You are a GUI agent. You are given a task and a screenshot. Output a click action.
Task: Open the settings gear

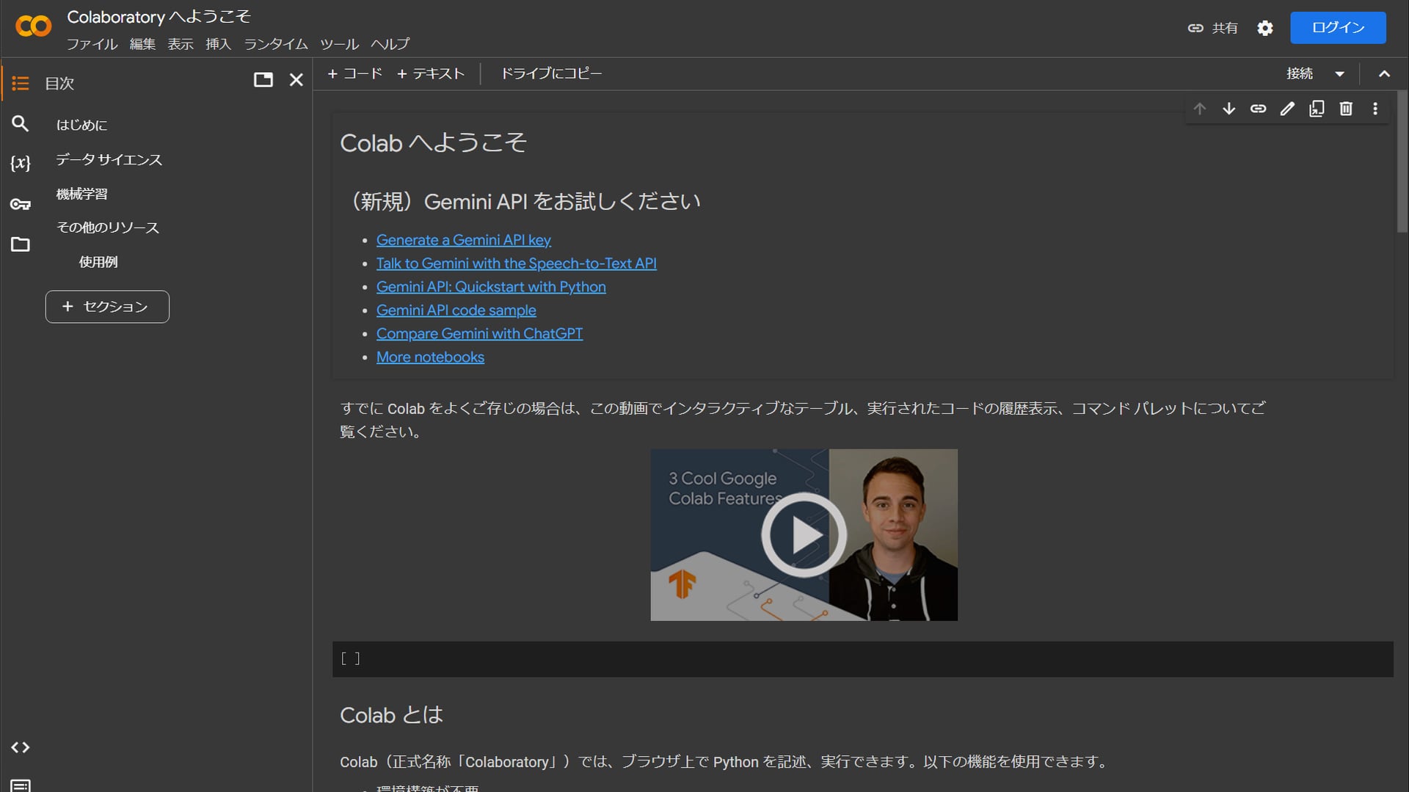(x=1264, y=28)
